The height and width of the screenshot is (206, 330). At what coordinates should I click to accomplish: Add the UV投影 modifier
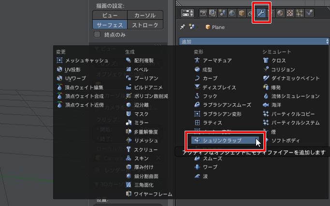[69, 69]
